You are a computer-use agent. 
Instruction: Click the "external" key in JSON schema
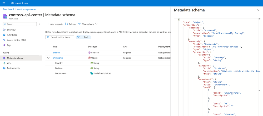point(194,28)
